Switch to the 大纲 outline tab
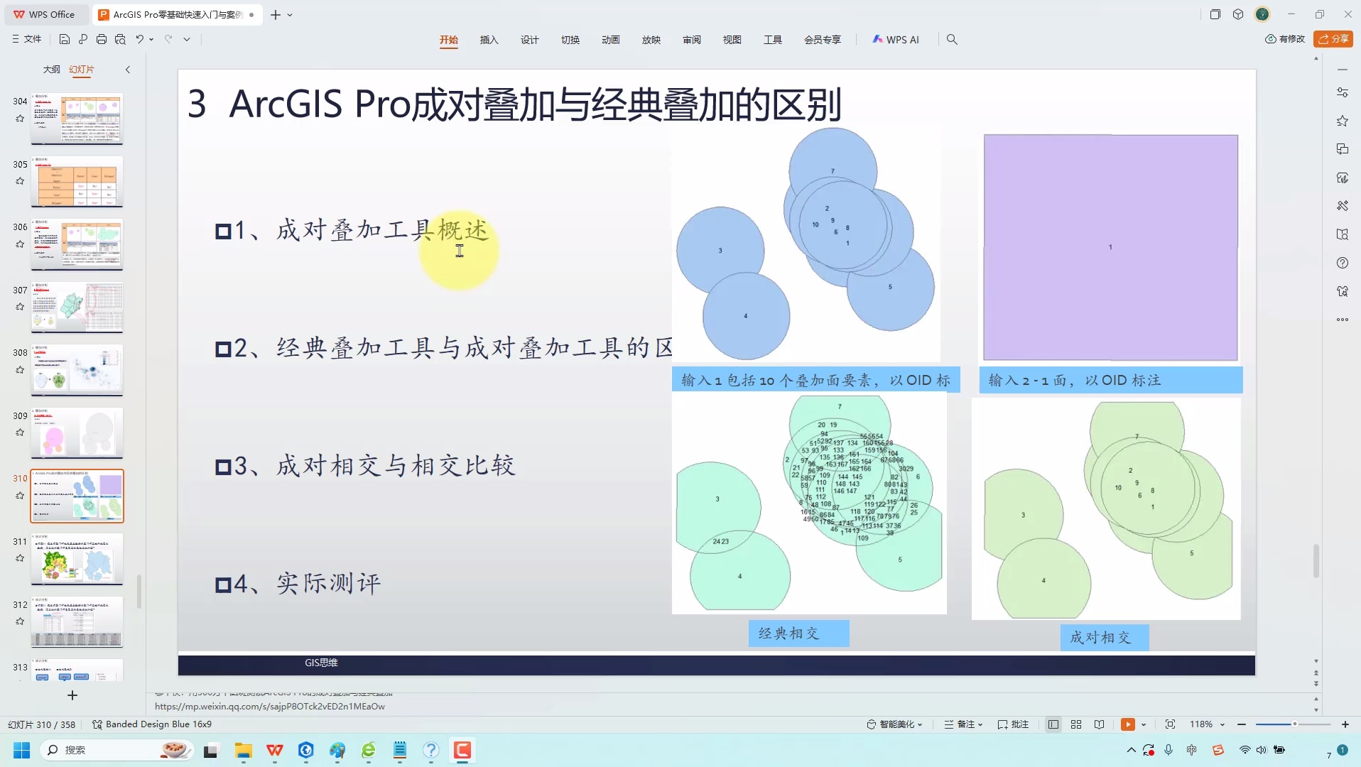This screenshot has width=1361, height=767. click(x=51, y=70)
